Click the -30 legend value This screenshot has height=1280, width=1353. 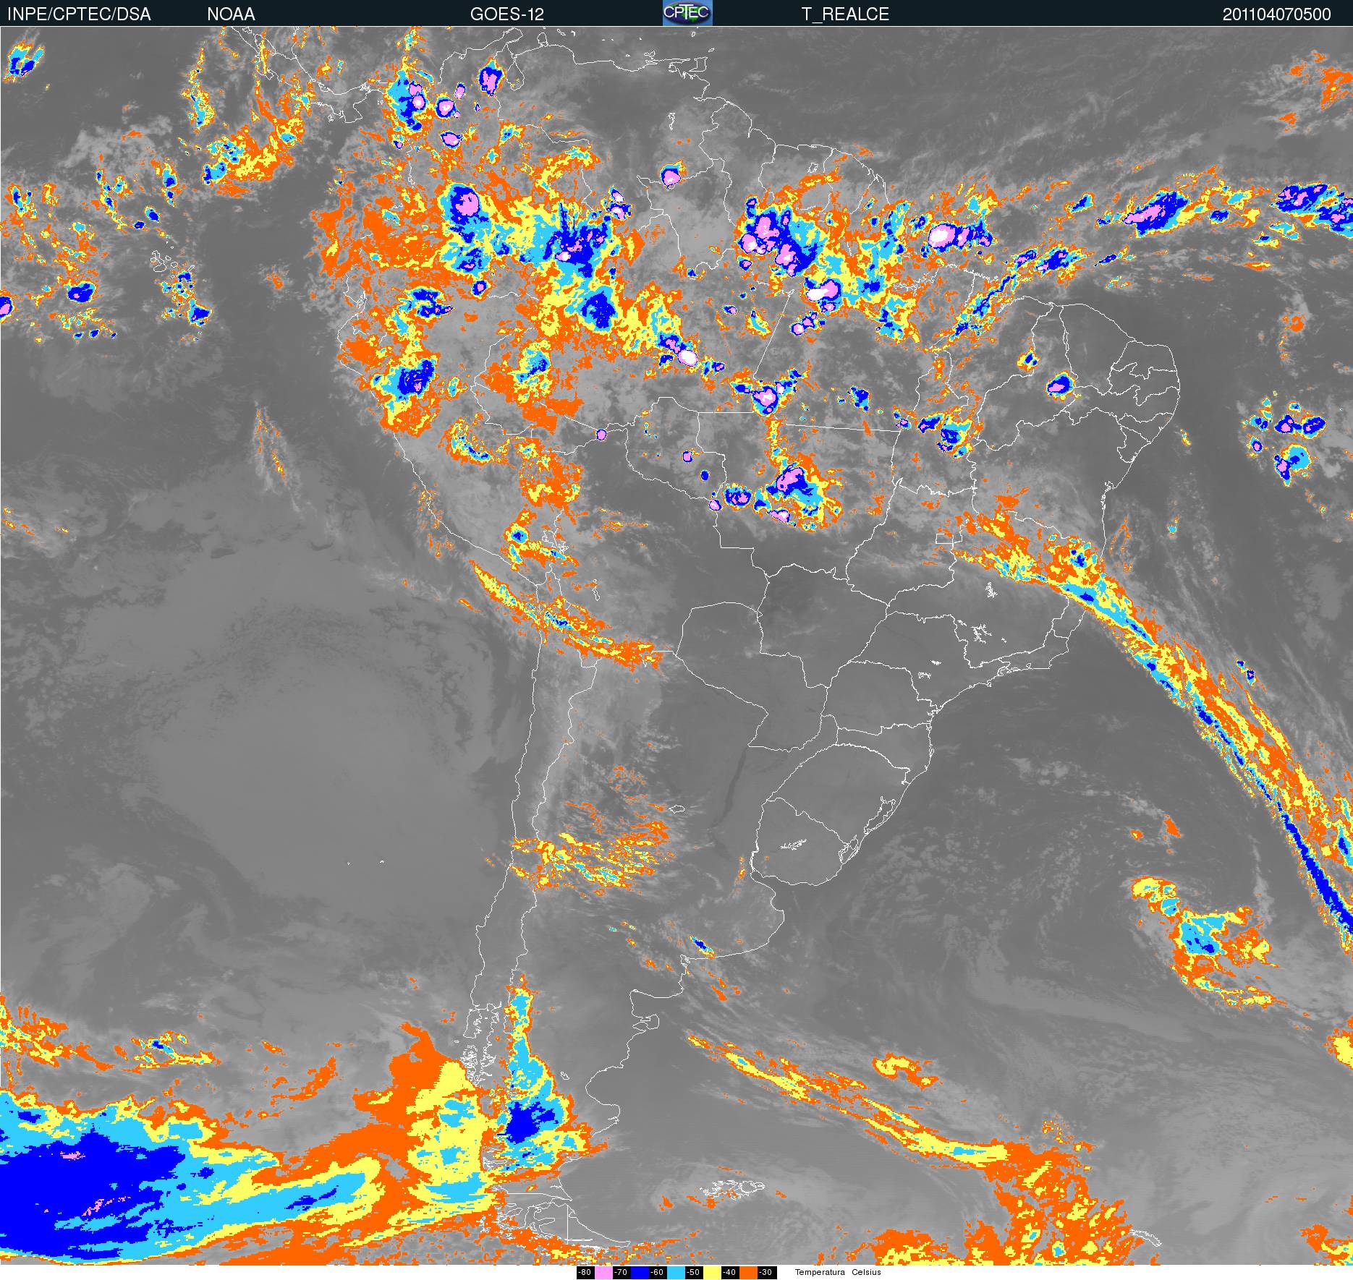[767, 1272]
